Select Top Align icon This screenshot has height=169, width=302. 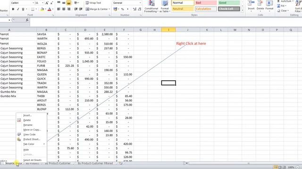click(x=59, y=3)
